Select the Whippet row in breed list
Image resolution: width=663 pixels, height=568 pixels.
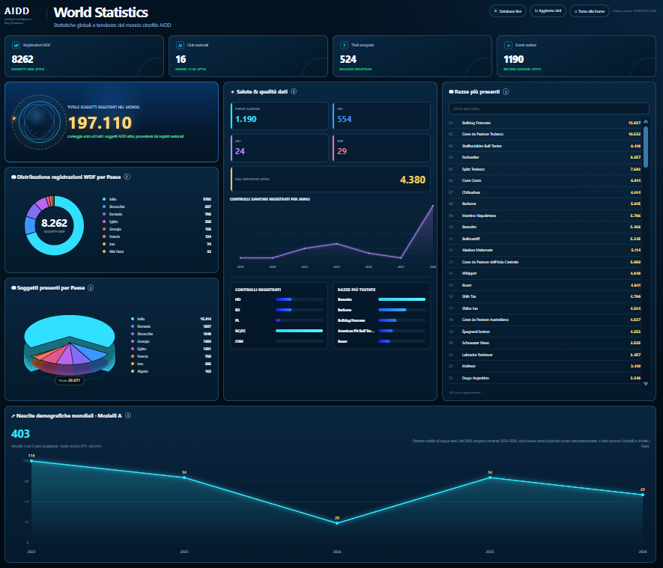[x=545, y=274]
